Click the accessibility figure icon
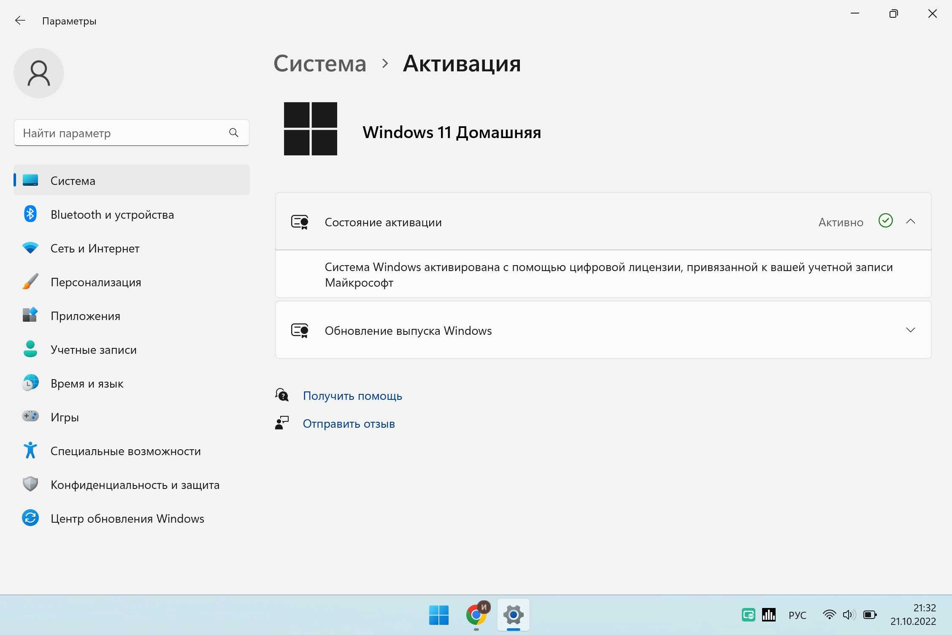The height and width of the screenshot is (635, 952). pyautogui.click(x=30, y=450)
